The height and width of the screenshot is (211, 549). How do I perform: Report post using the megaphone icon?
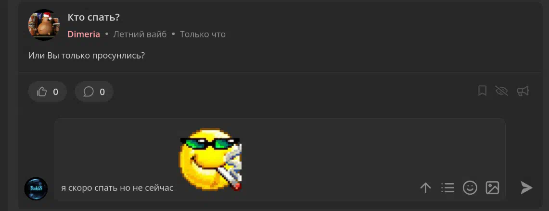(523, 91)
